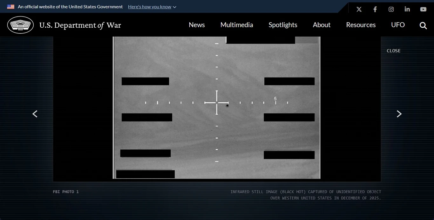Open the News menu
The width and height of the screenshot is (434, 220).
(197, 25)
